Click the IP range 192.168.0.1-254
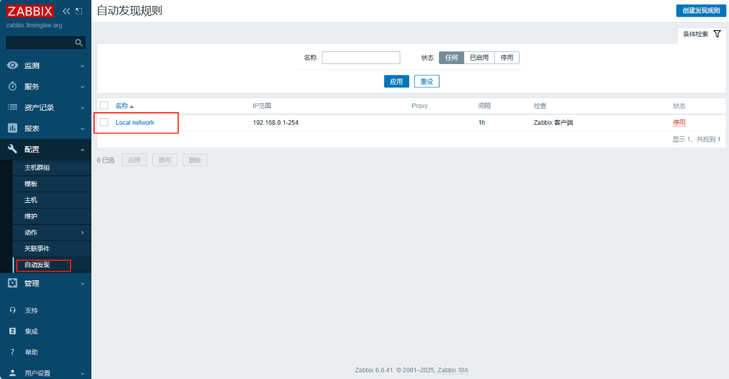This screenshot has width=729, height=379. click(x=275, y=122)
